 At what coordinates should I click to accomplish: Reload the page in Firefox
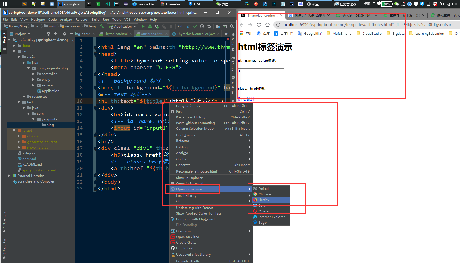point(259,24)
